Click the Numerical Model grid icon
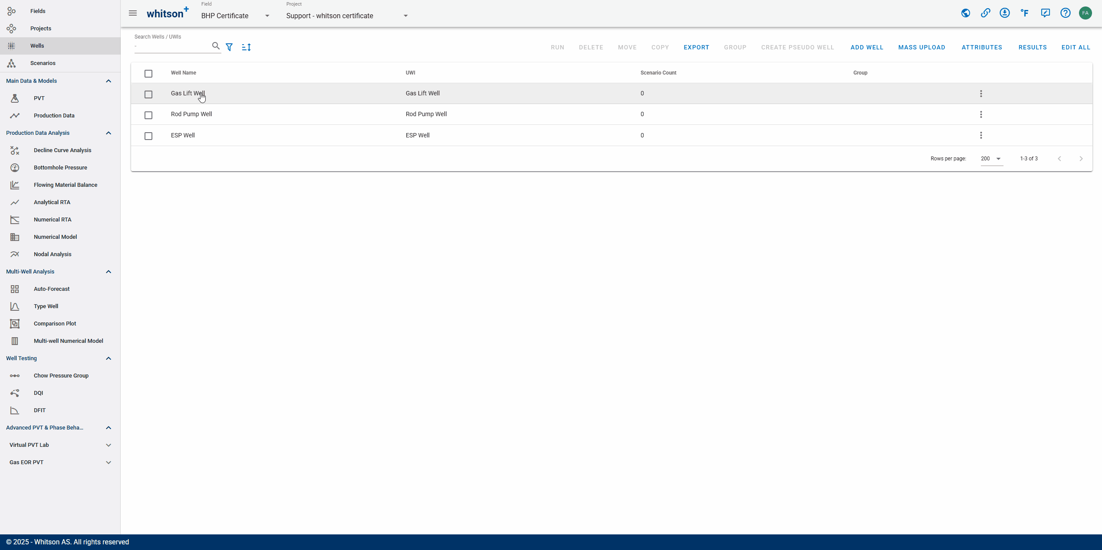 coord(15,237)
